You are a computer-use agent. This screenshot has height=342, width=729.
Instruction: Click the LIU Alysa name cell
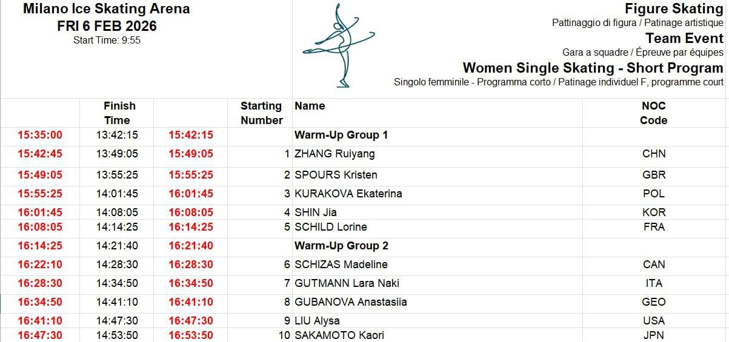click(317, 321)
